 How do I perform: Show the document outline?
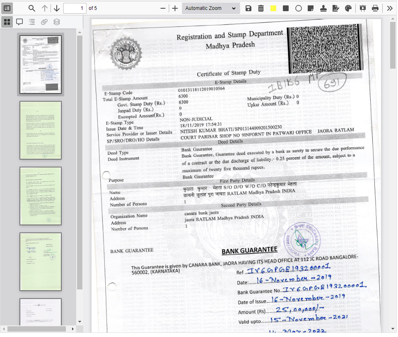pyautogui.click(x=32, y=22)
